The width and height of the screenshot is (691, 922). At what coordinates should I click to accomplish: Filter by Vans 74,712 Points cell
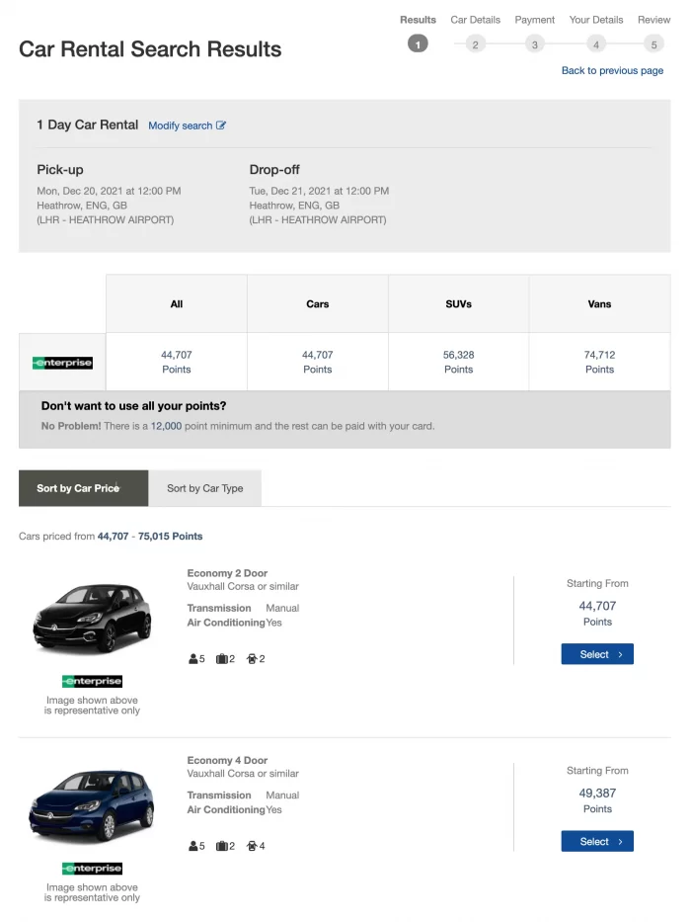(599, 362)
